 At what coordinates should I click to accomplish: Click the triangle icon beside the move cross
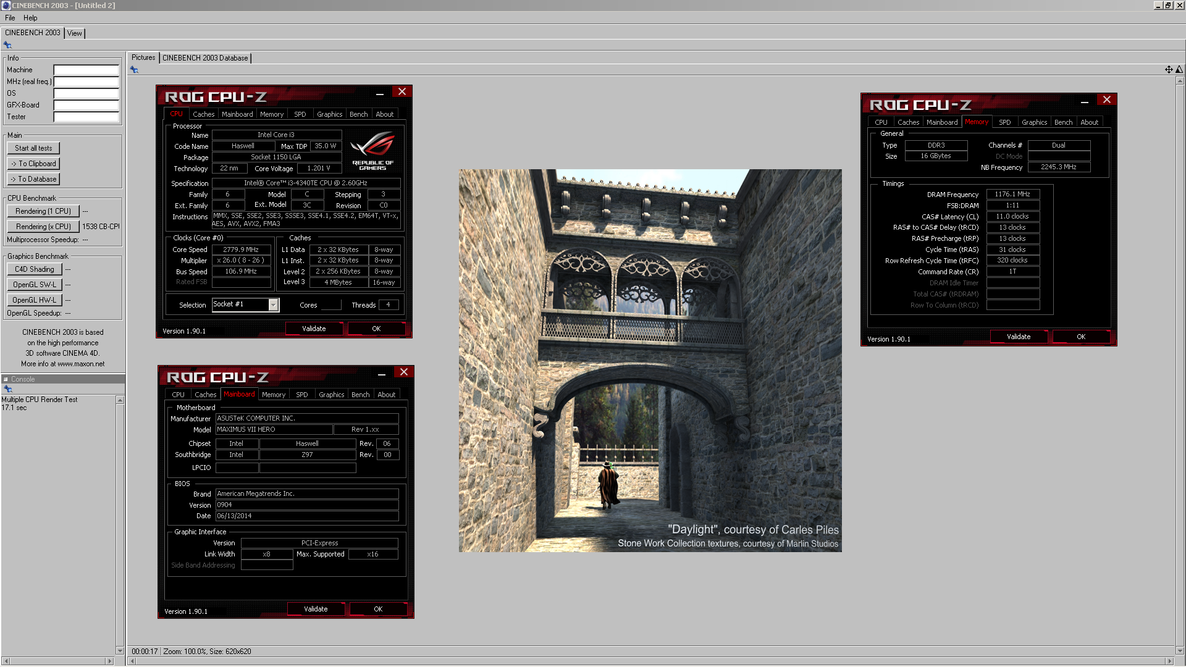[x=1179, y=70]
